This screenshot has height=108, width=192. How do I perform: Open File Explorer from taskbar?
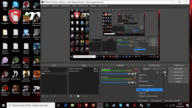click(73, 105)
